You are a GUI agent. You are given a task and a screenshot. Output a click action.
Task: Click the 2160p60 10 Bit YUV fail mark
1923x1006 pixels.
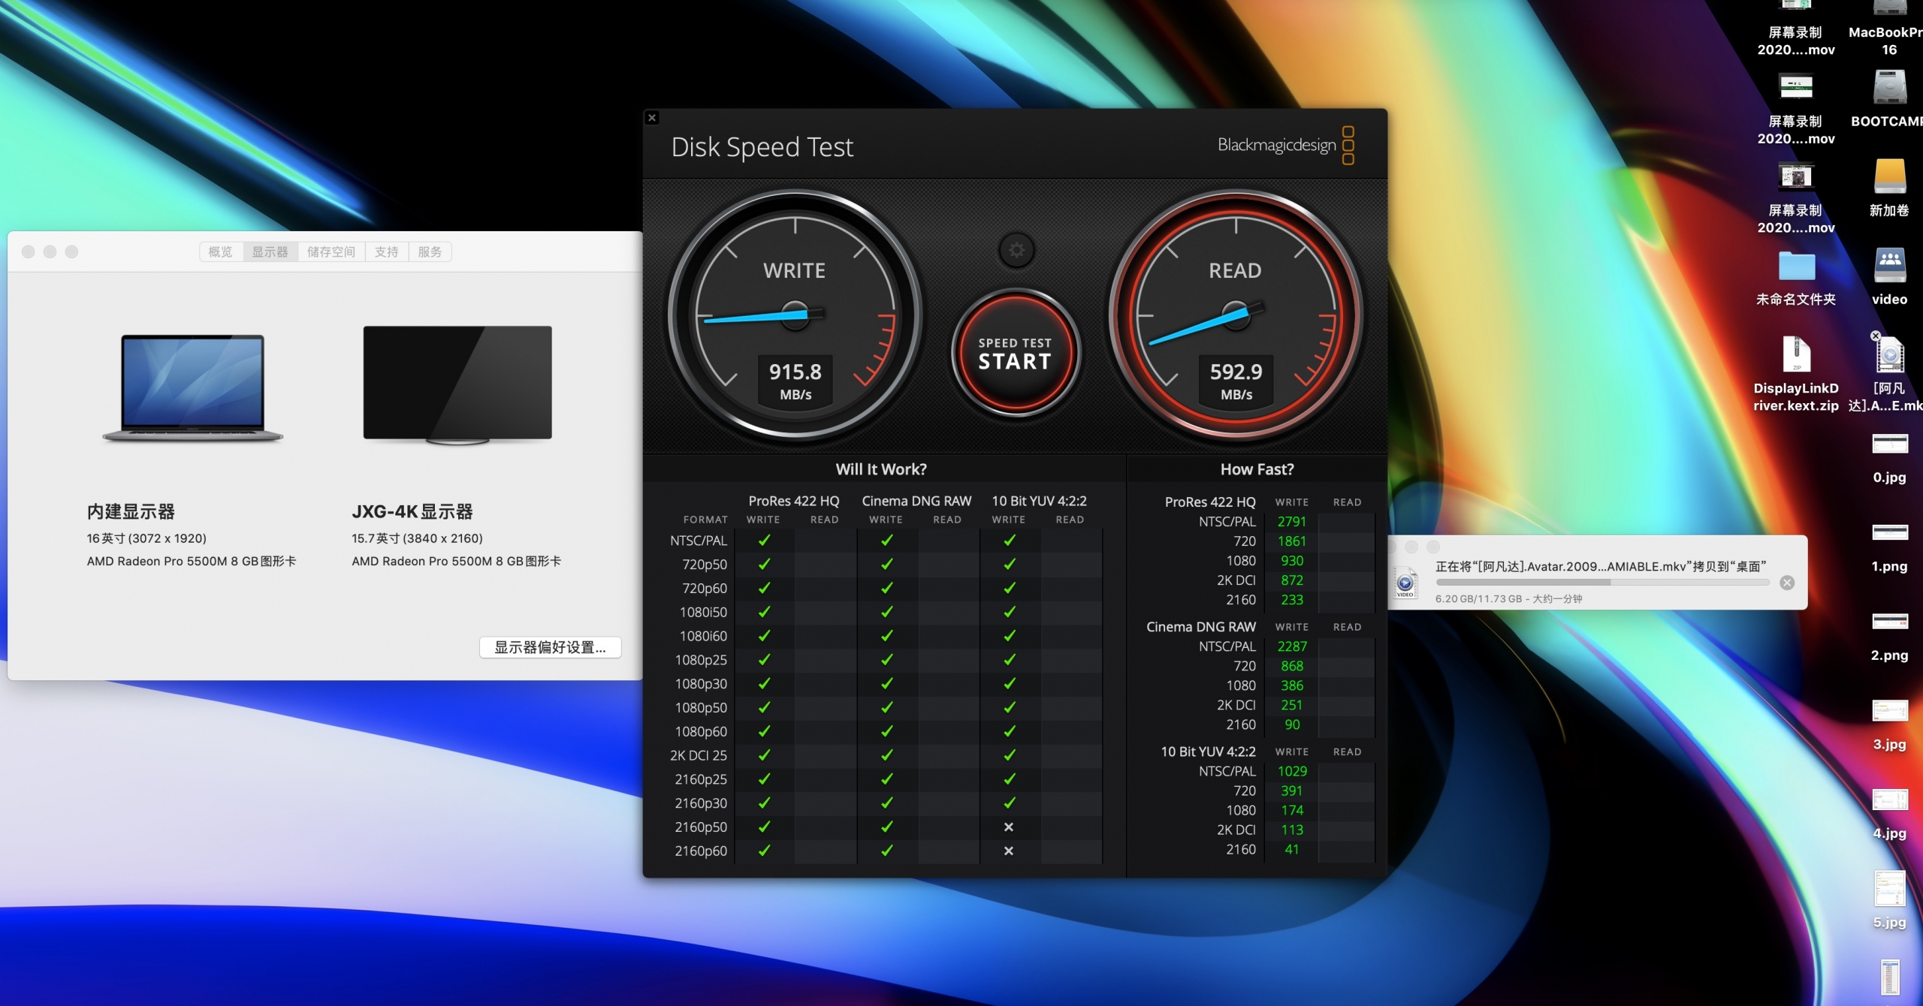tap(1009, 851)
